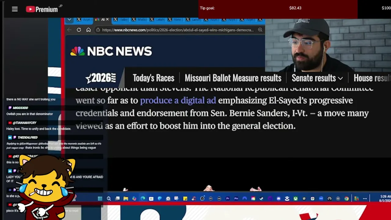Click chat username @TIANAMAYCRY
Screen dimensions: 391x220
24,123
